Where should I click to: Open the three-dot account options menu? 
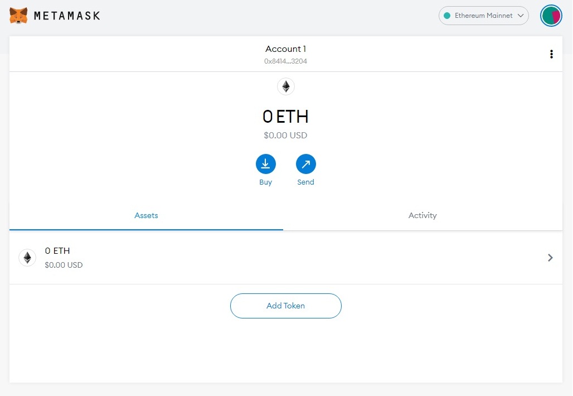coord(551,54)
